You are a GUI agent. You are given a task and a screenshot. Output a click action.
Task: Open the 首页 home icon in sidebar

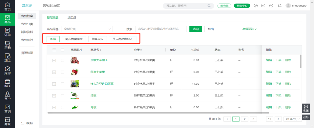point(8,6)
